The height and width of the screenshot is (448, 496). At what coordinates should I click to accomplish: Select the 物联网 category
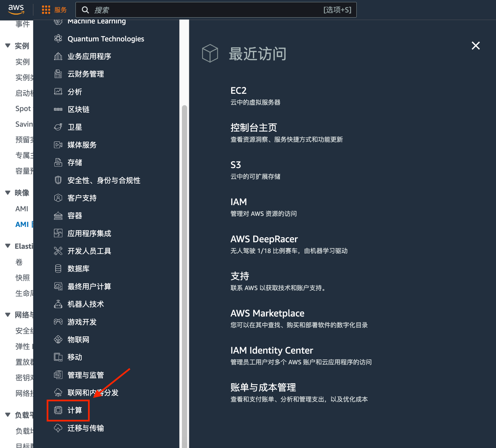(x=78, y=340)
